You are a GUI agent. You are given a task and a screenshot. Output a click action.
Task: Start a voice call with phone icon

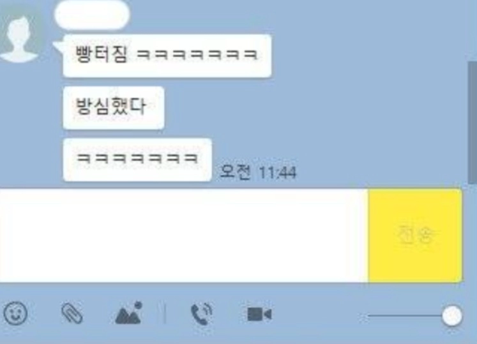pyautogui.click(x=201, y=313)
